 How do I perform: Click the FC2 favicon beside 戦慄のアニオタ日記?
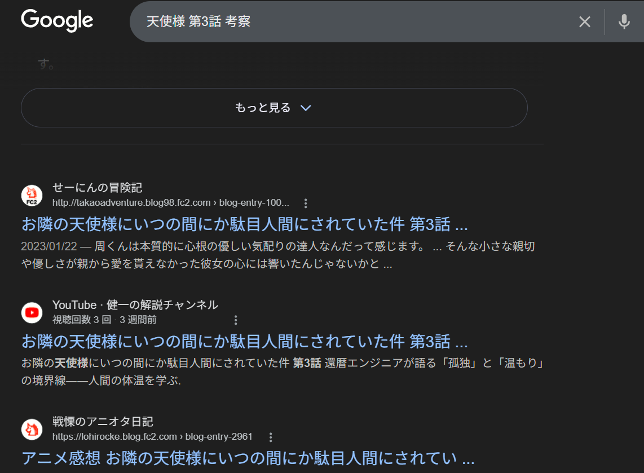point(32,429)
